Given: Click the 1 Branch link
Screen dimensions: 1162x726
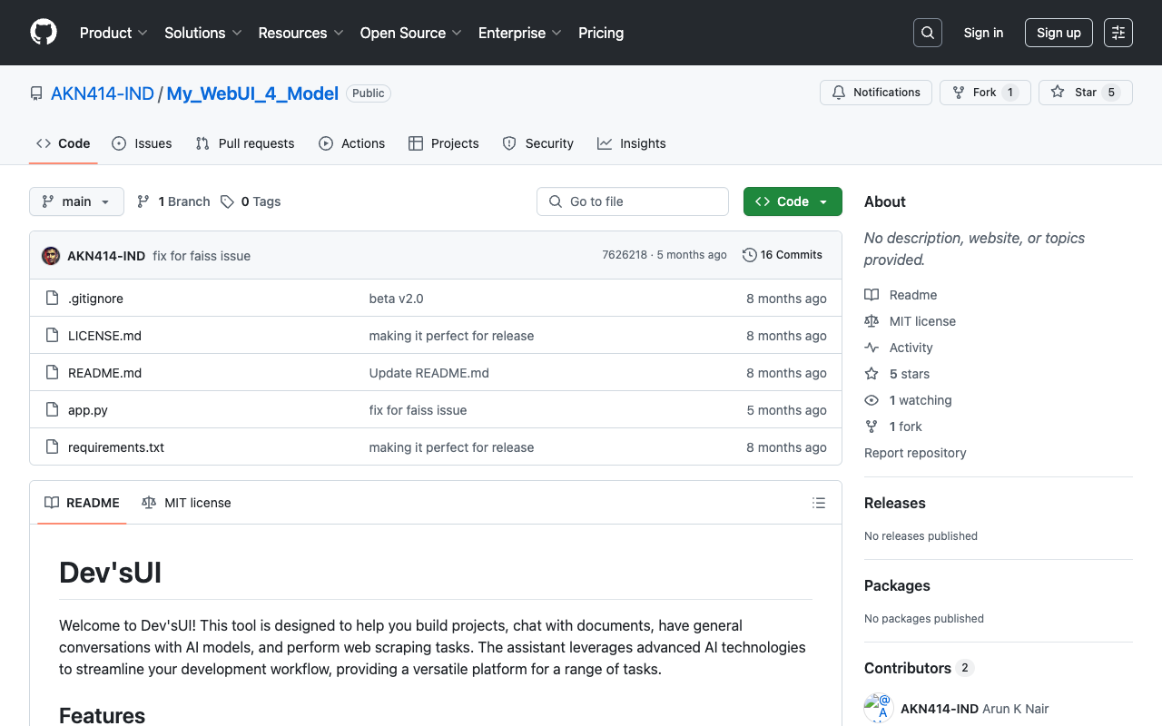Looking at the screenshot, I should 173,201.
